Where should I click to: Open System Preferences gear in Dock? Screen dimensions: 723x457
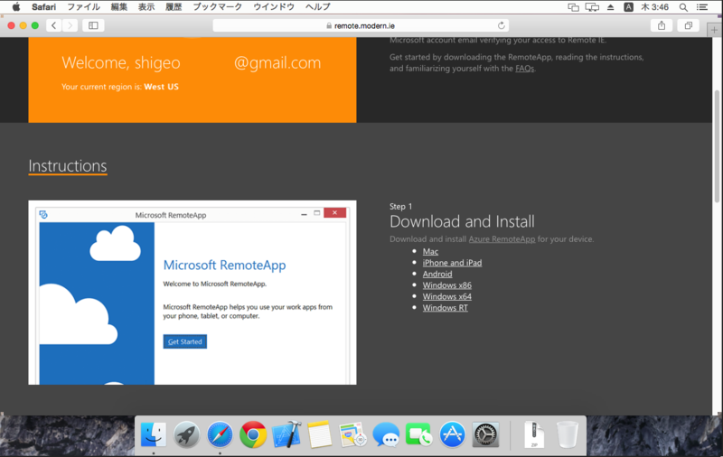(x=485, y=434)
